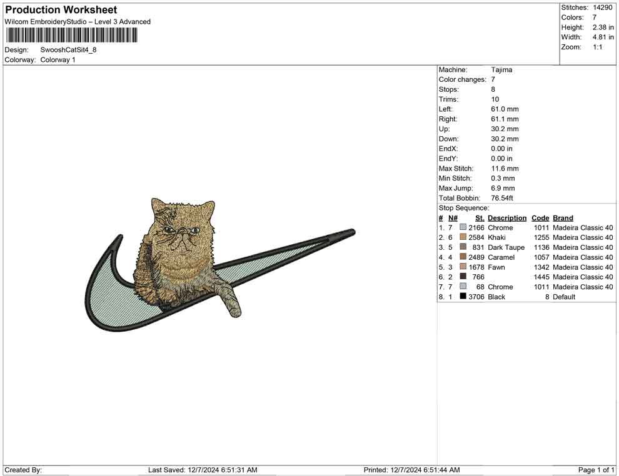619x476 pixels.
Task: Click the cat swoosh embroidery design preview
Action: 220,265
